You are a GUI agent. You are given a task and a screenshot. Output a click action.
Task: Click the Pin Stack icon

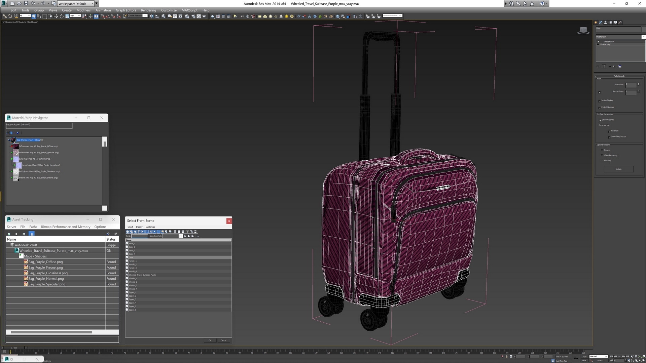click(x=598, y=67)
